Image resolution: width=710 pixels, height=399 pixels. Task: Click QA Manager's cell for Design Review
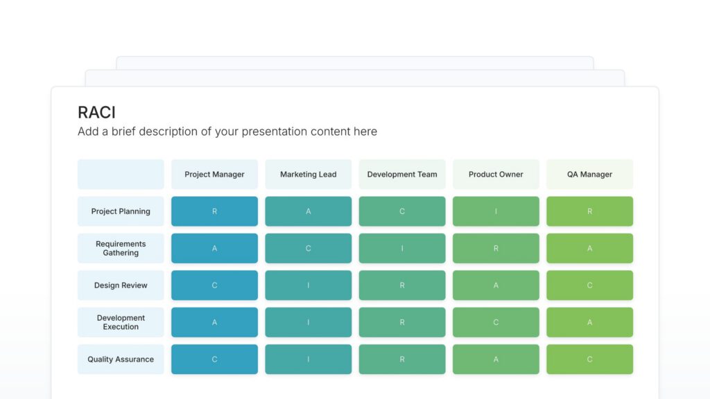tap(589, 285)
